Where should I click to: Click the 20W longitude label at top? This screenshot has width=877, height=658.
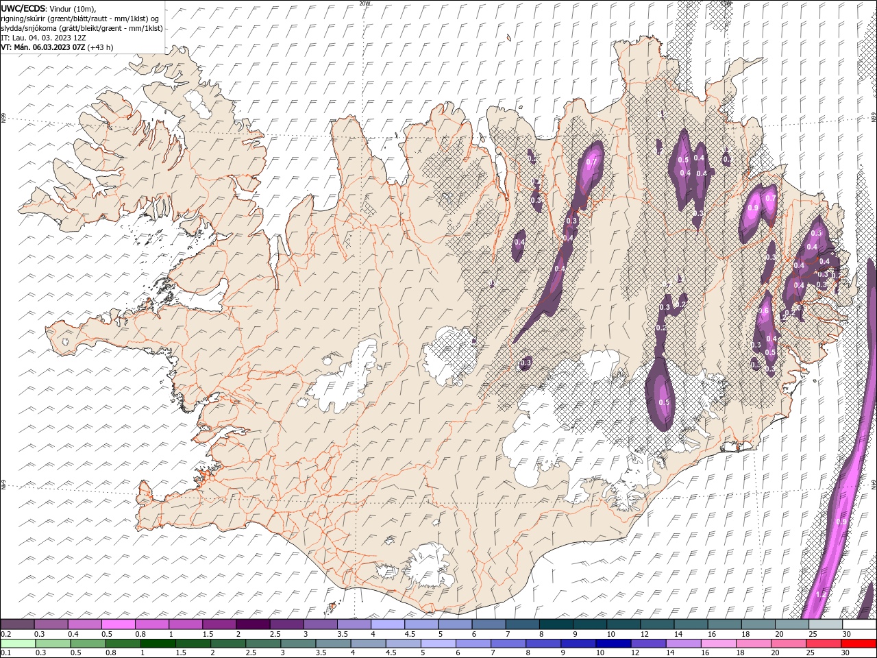365,3
